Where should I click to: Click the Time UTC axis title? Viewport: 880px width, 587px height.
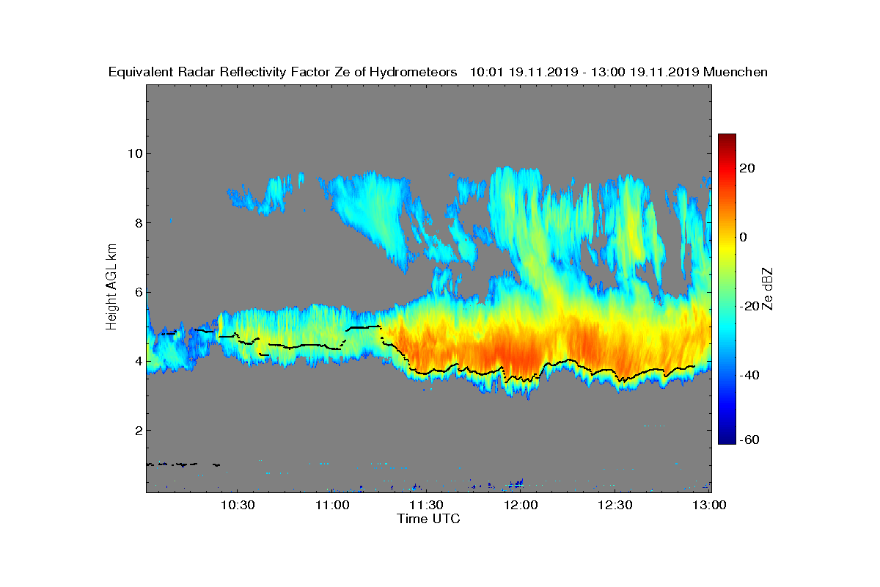(429, 519)
